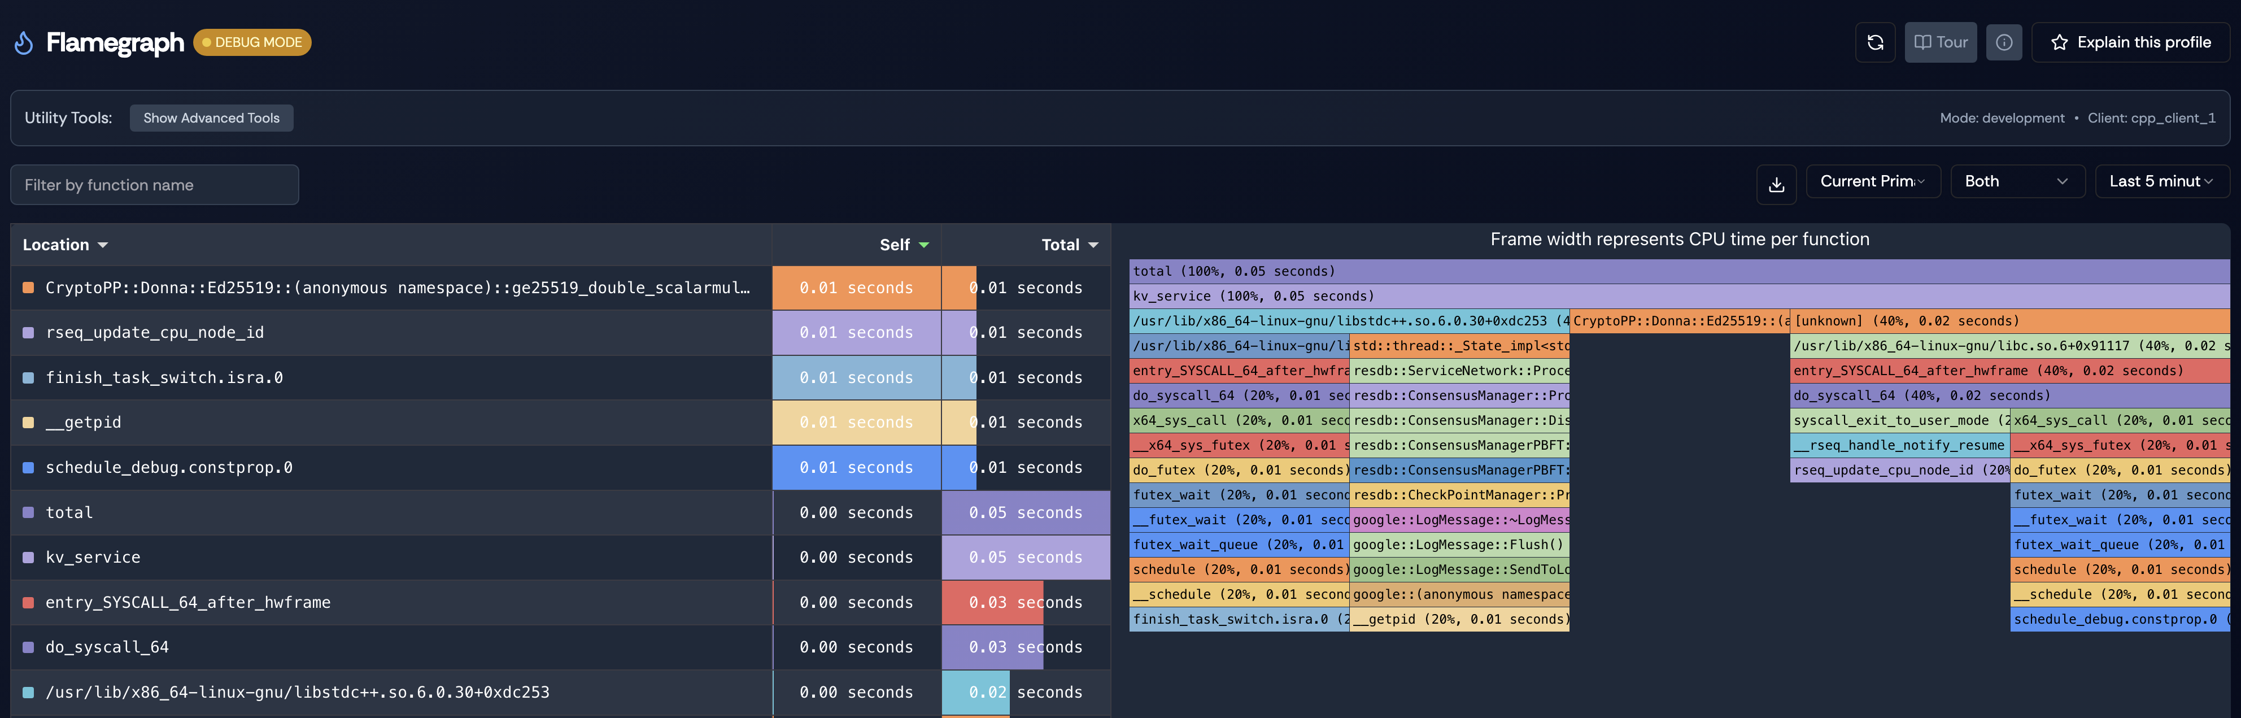The height and width of the screenshot is (718, 2241).
Task: Focus the Filter by function name field
Action: tap(155, 185)
